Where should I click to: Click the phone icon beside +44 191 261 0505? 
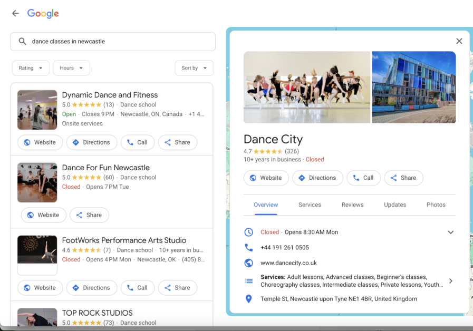pos(248,248)
